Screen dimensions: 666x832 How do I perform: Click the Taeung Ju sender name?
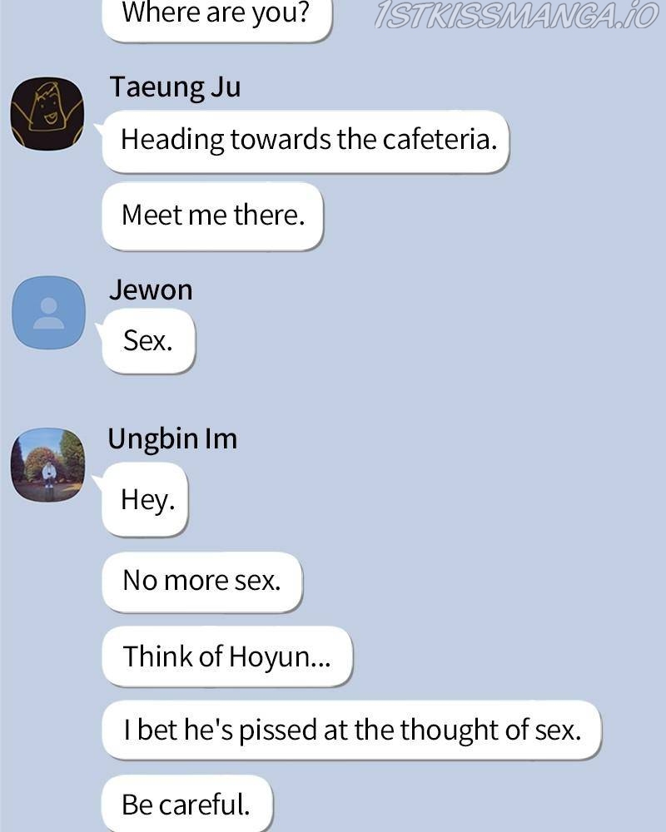pos(176,87)
